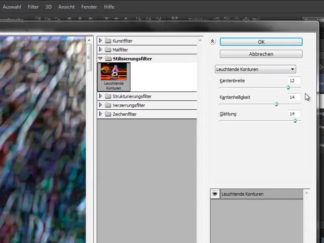The image size is (324, 243).
Task: Click the Kantenbreite value field
Action: tap(294, 81)
